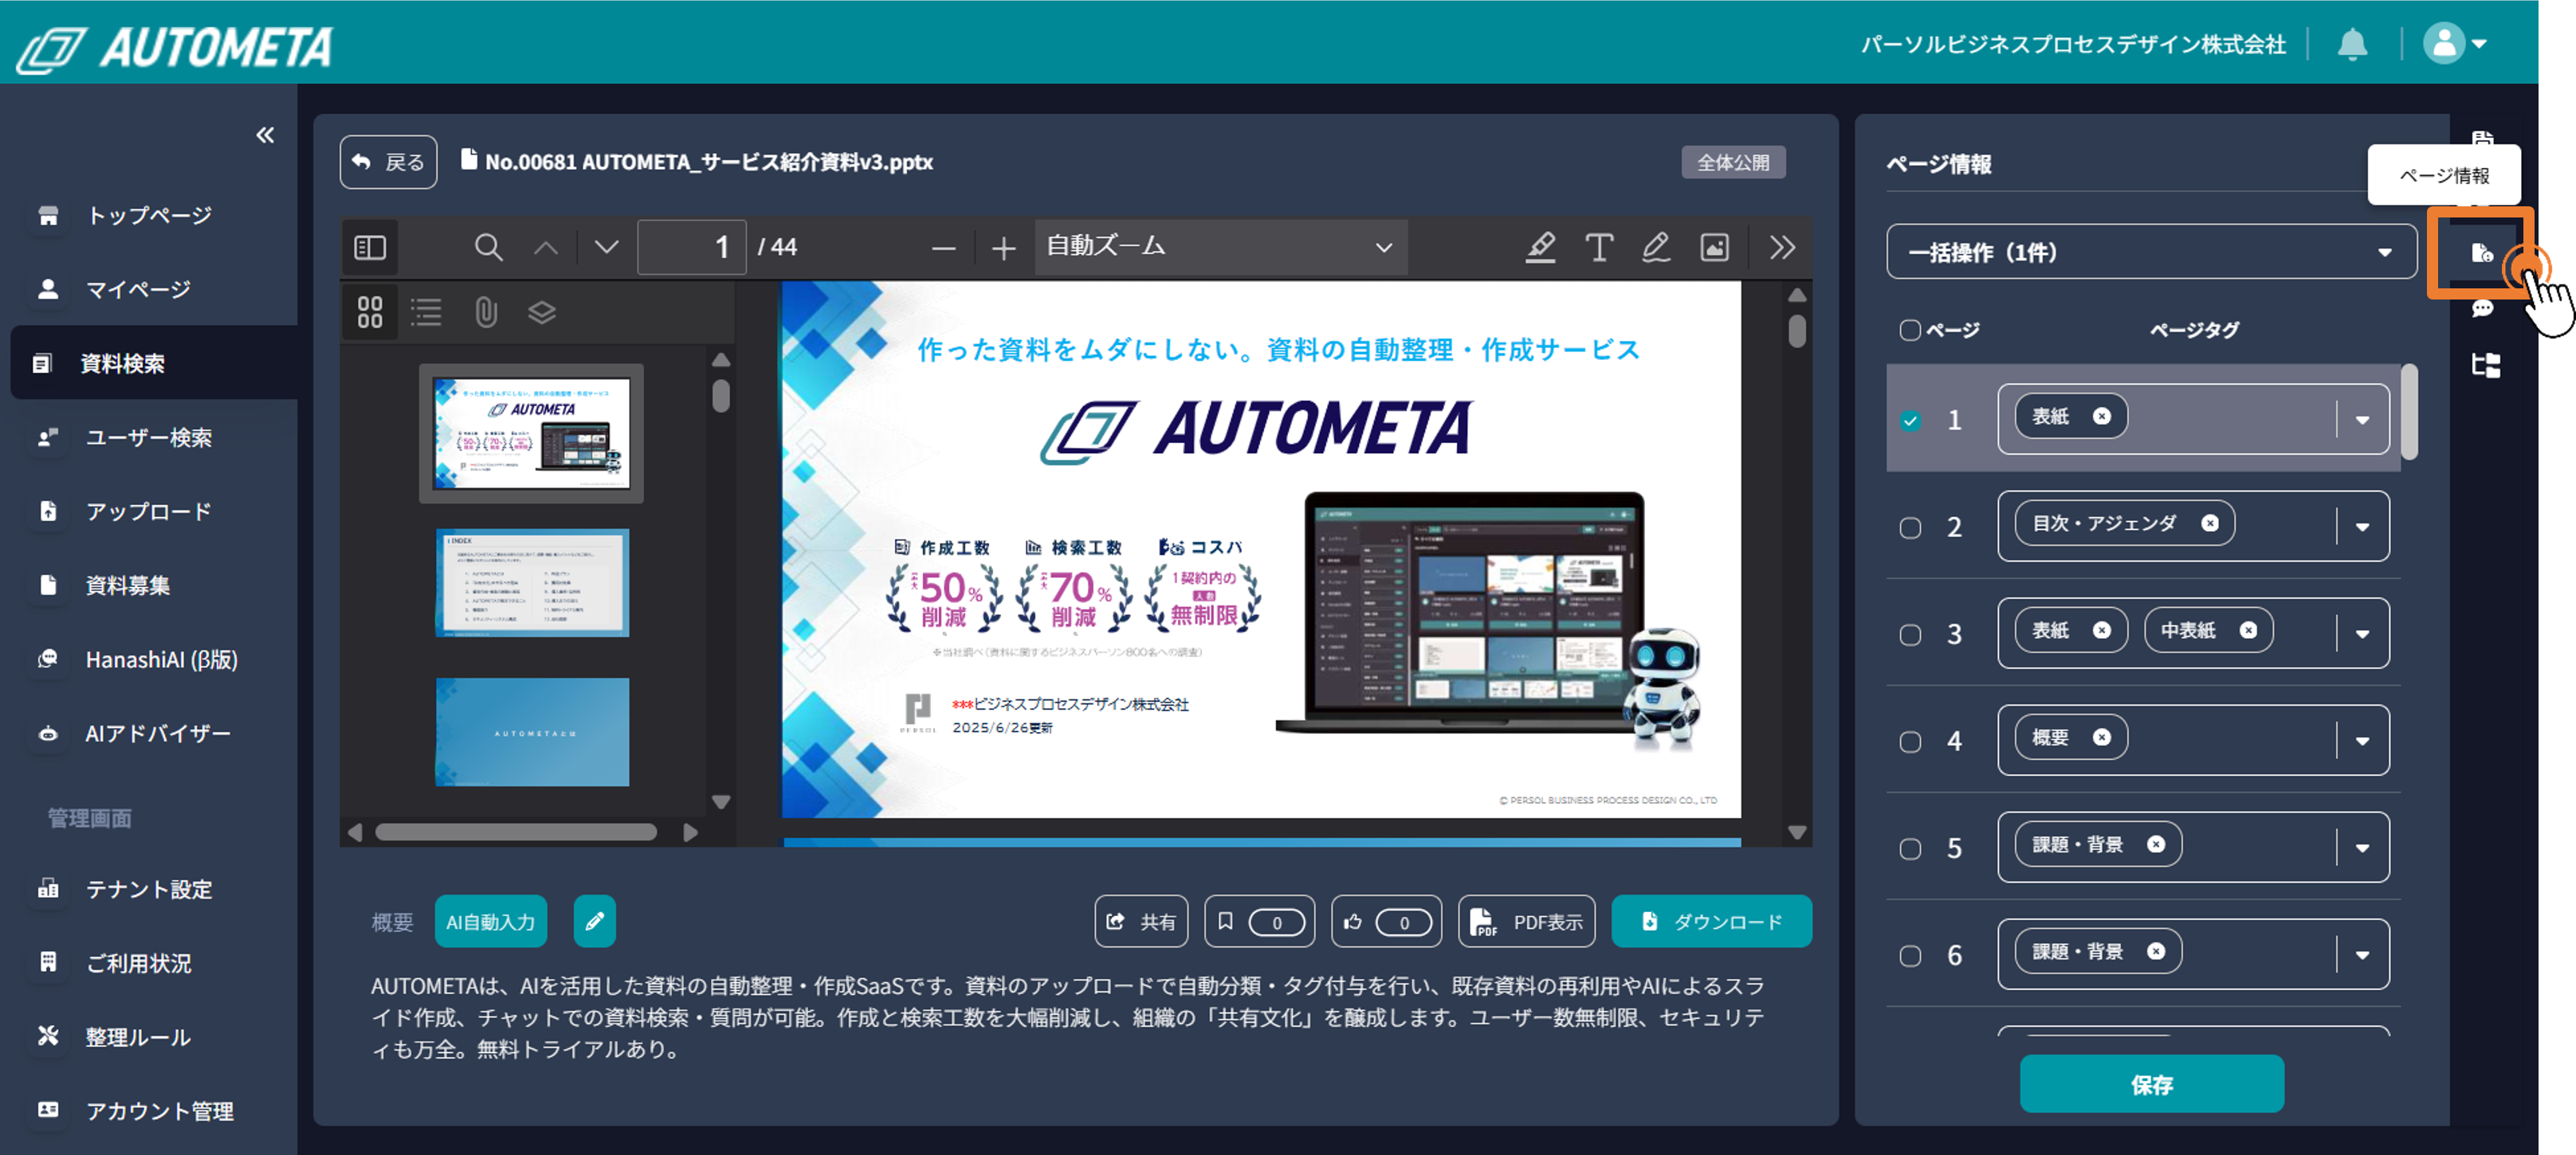Edit summary with the pencil icon button
This screenshot has width=2576, height=1155.
pyautogui.click(x=594, y=921)
